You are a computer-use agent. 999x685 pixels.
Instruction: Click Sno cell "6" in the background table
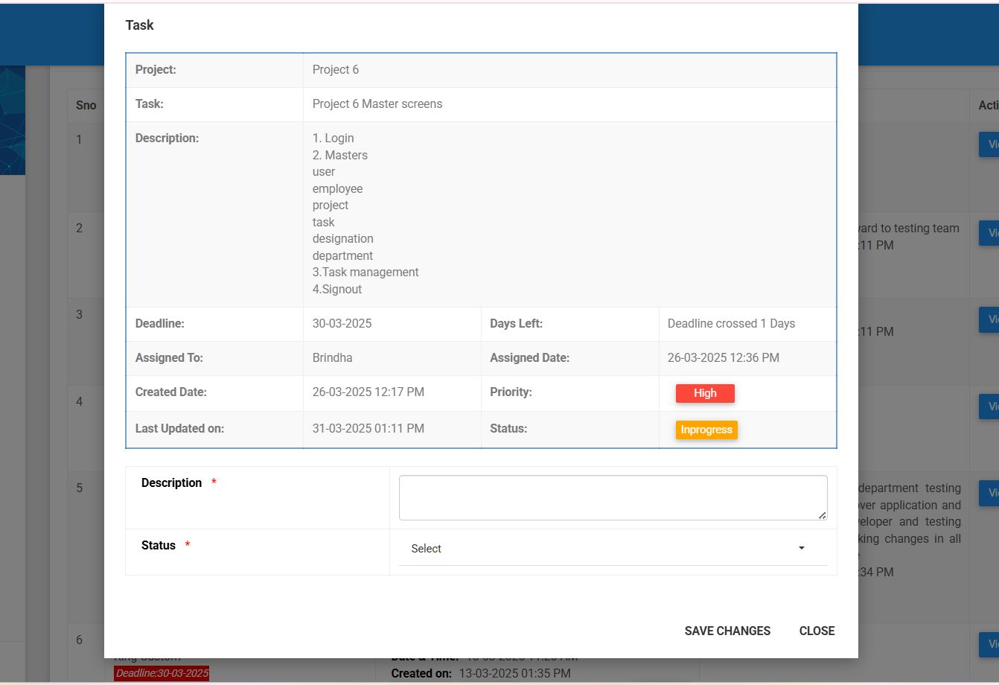pos(80,640)
